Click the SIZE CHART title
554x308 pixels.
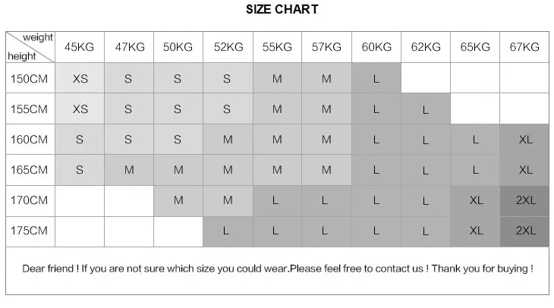point(282,9)
